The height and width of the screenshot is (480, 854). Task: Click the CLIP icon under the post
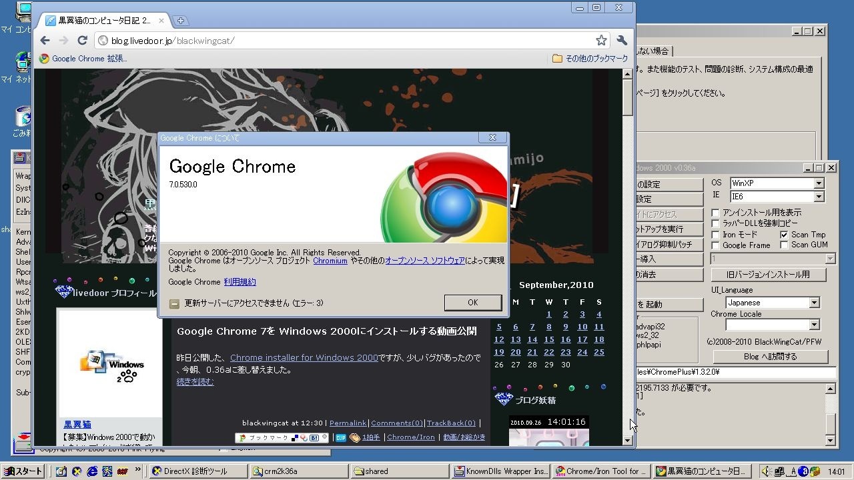[340, 437]
